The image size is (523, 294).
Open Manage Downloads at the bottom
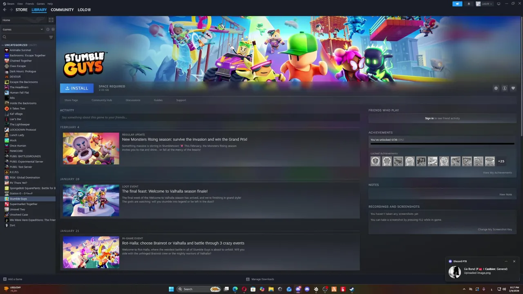click(x=260, y=279)
